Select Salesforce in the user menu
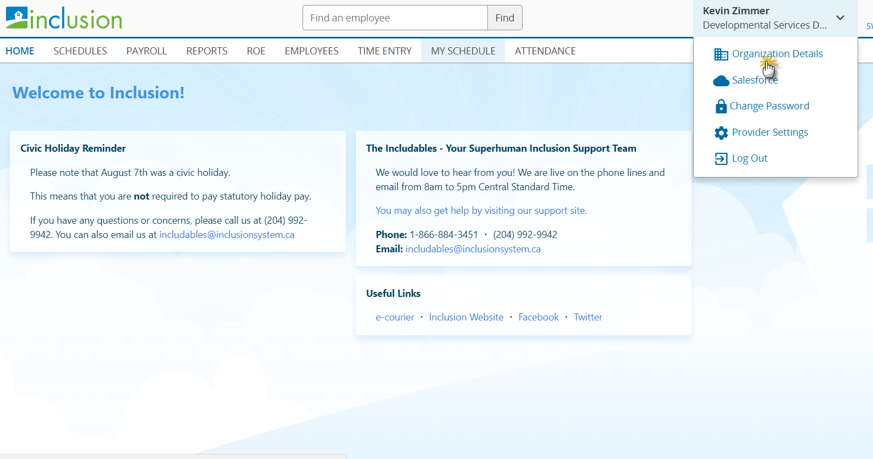 (755, 80)
